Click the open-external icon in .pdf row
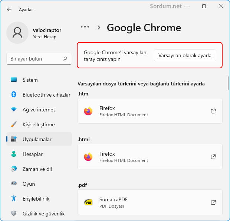230x221 pixels. point(213,202)
